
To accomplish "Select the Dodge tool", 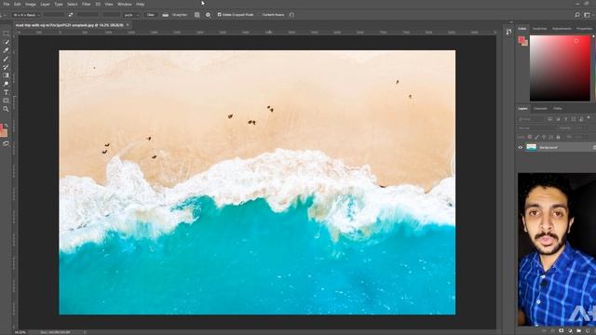I will click(x=6, y=84).
